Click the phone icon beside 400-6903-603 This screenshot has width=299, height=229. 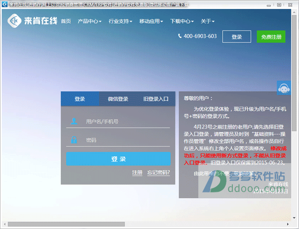(179, 36)
